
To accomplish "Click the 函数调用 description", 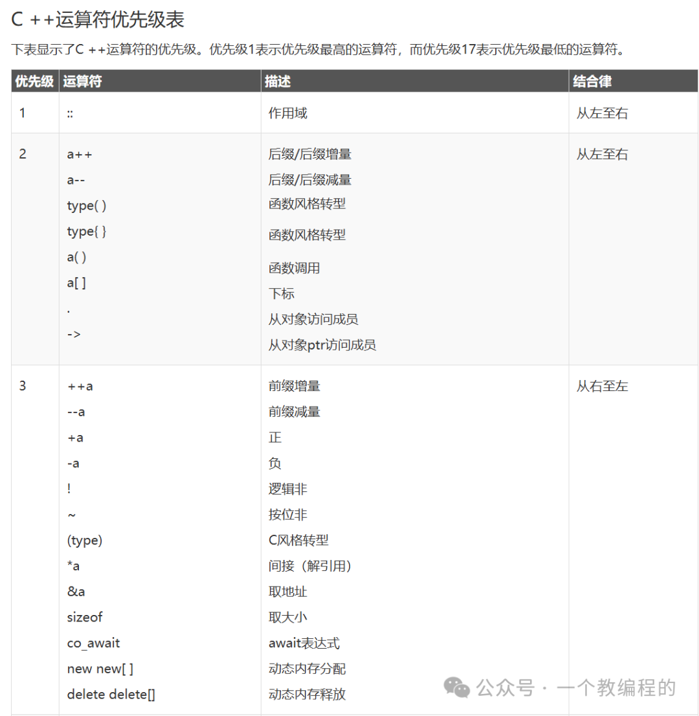I will tap(294, 268).
